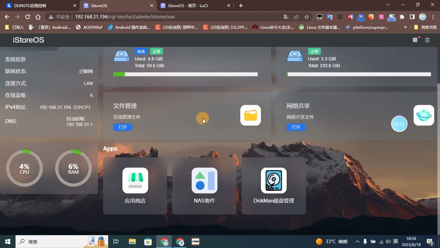The height and width of the screenshot is (248, 440).
Task: Open the Android 操作系统 bookmark
Action: (x=129, y=27)
